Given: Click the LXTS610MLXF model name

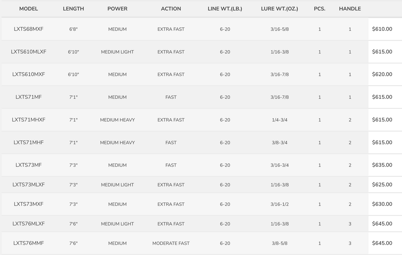Looking at the screenshot, I should 28,52.
